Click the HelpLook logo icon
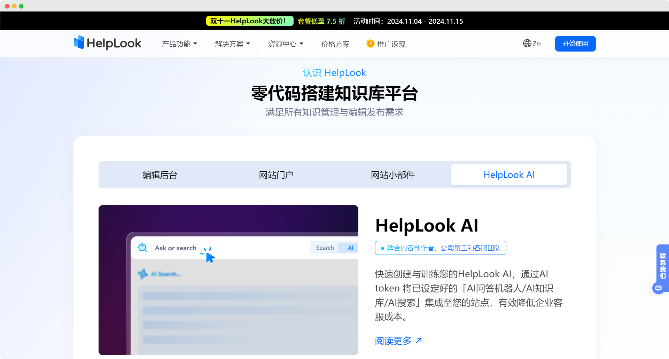Screen dimensions: 669x359 79,42
